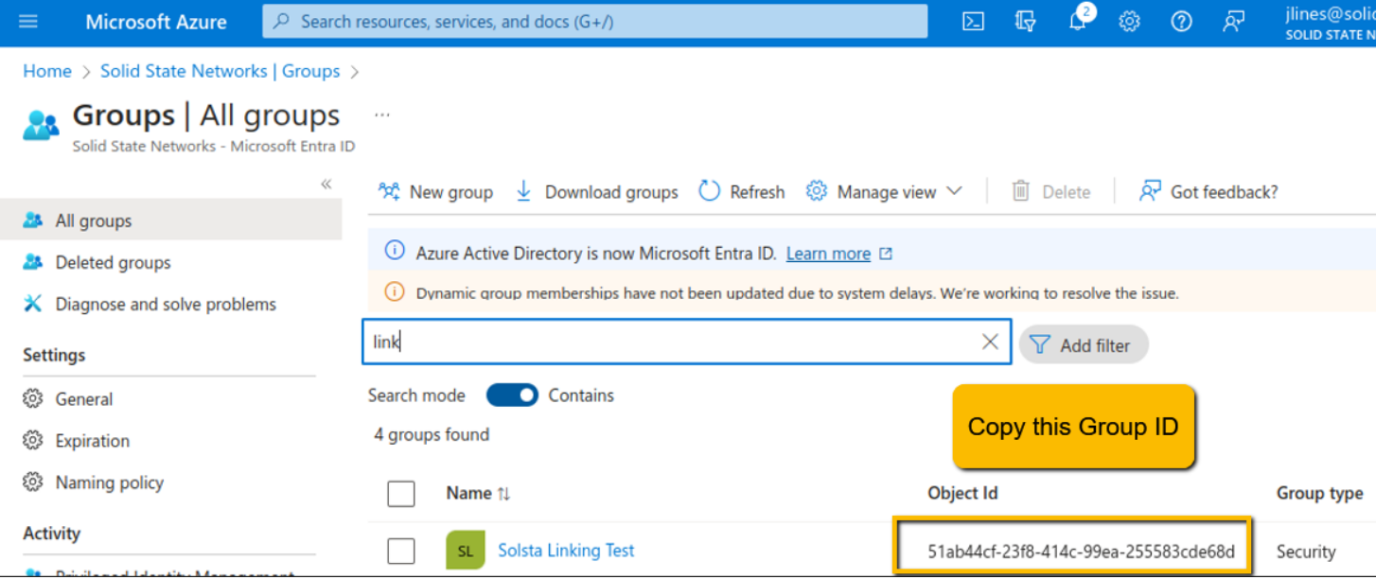Open the jlines account menu
The height and width of the screenshot is (579, 1376).
(x=1330, y=22)
